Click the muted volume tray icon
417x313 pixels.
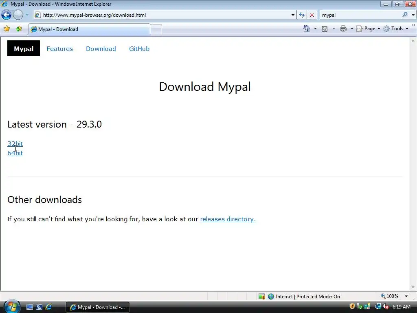[x=386, y=306]
